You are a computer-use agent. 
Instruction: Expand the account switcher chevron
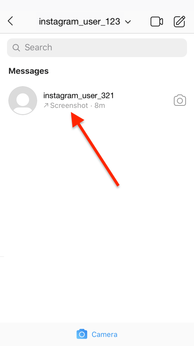[128, 22]
